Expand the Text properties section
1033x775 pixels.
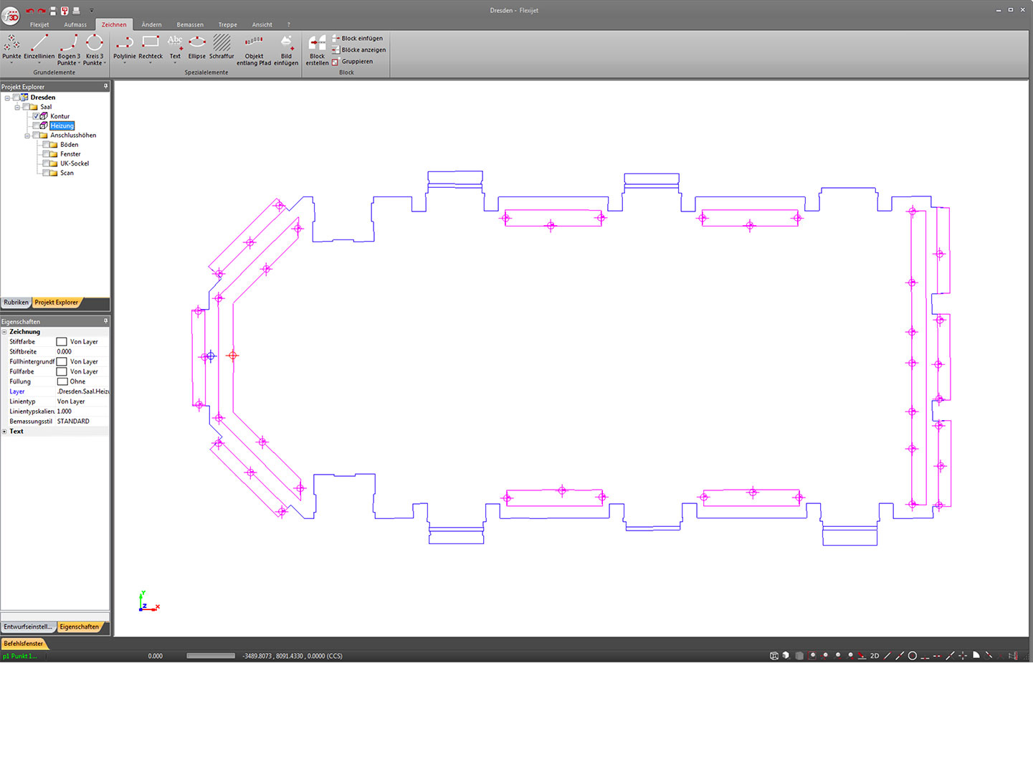pyautogui.click(x=4, y=432)
